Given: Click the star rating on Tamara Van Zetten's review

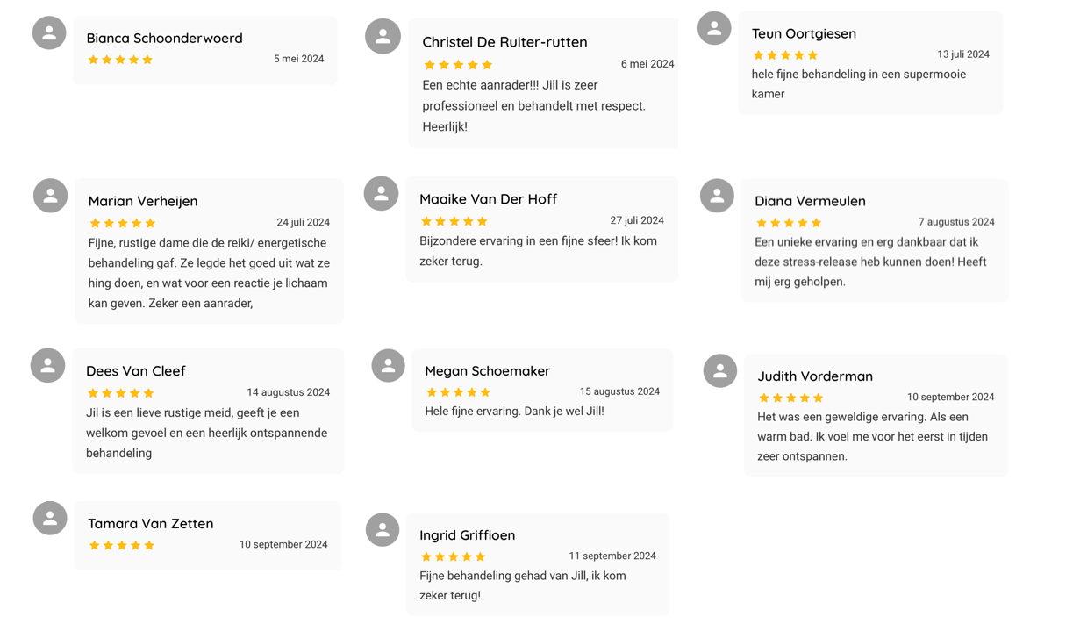Looking at the screenshot, I should click(x=122, y=546).
